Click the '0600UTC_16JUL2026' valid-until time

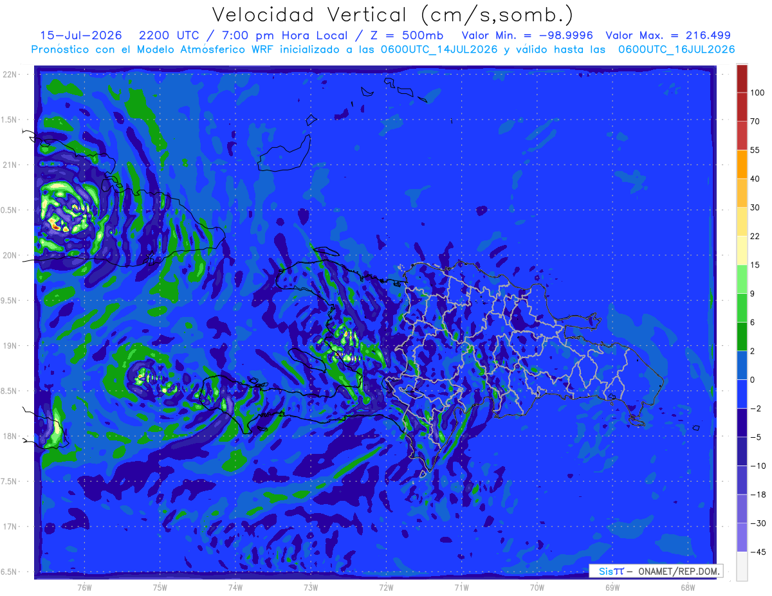(677, 50)
